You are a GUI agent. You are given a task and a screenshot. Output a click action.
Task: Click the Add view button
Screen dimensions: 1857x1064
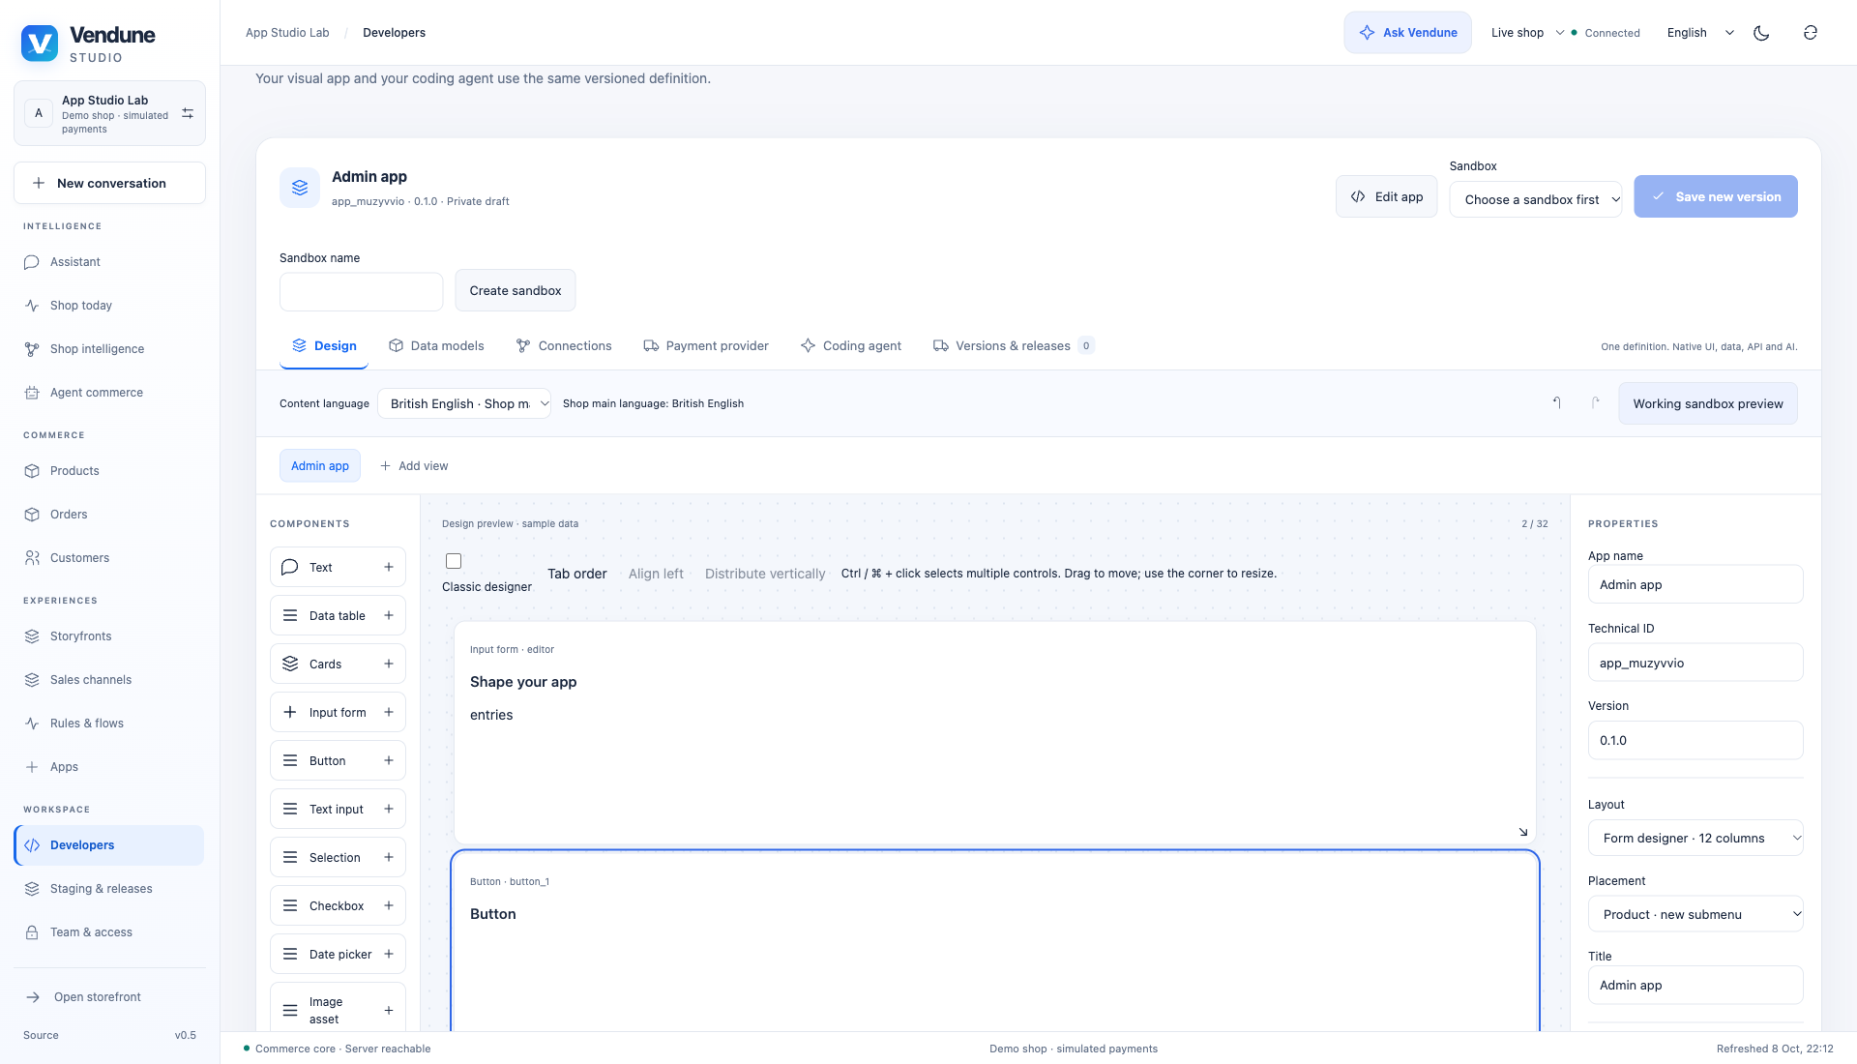414,466
